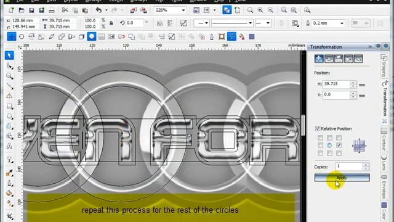This screenshot has width=394, height=222.
Task: Increase the H position stepper up arrow
Action: [x=353, y=82]
